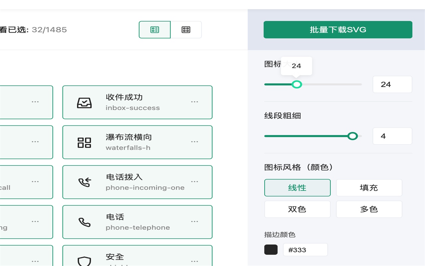Click the 线段粗细 slider handle

(353, 136)
